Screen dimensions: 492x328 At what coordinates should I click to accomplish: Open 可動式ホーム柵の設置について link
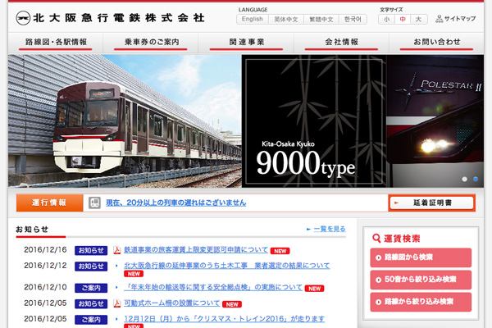(172, 303)
